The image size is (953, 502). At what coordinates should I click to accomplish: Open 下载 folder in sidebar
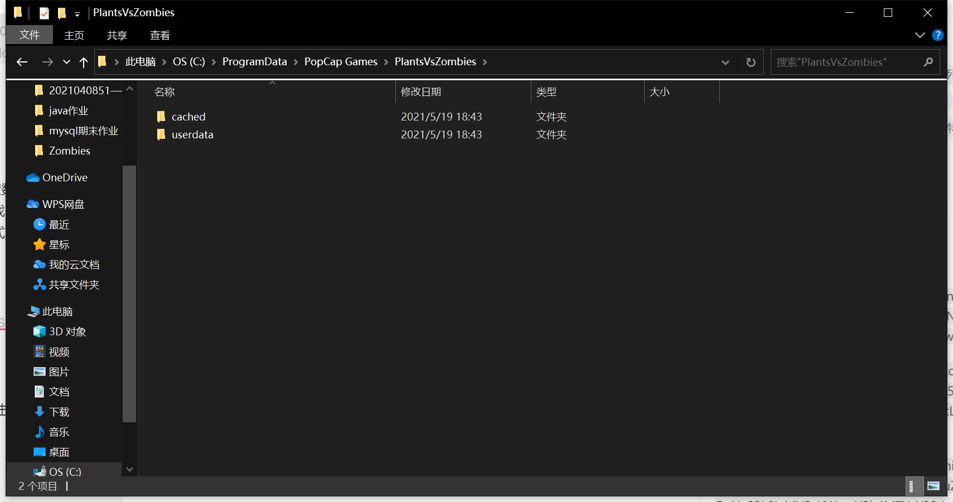[59, 412]
